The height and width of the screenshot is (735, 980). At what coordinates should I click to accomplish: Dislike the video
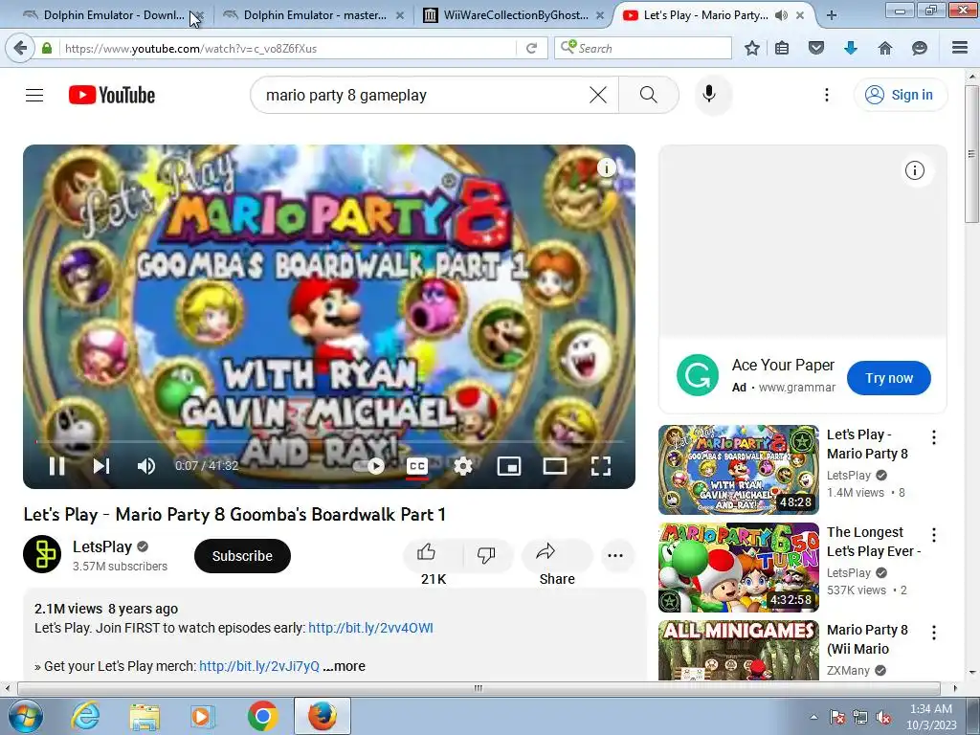point(486,555)
